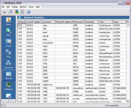This screenshot has width=131, height=108.
Task: Open the Extras menu
Action: tap(31, 7)
